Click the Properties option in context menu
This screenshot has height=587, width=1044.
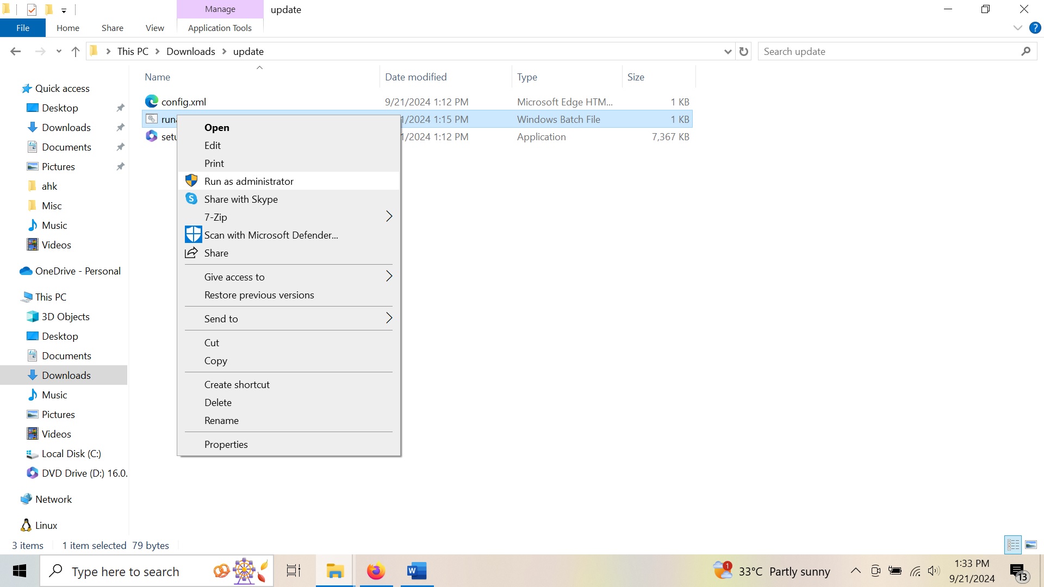(x=226, y=444)
